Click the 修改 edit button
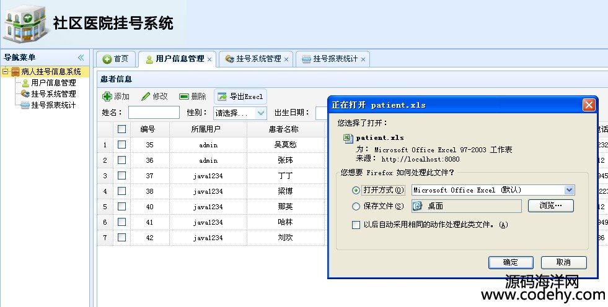608x307 pixels. (x=154, y=97)
